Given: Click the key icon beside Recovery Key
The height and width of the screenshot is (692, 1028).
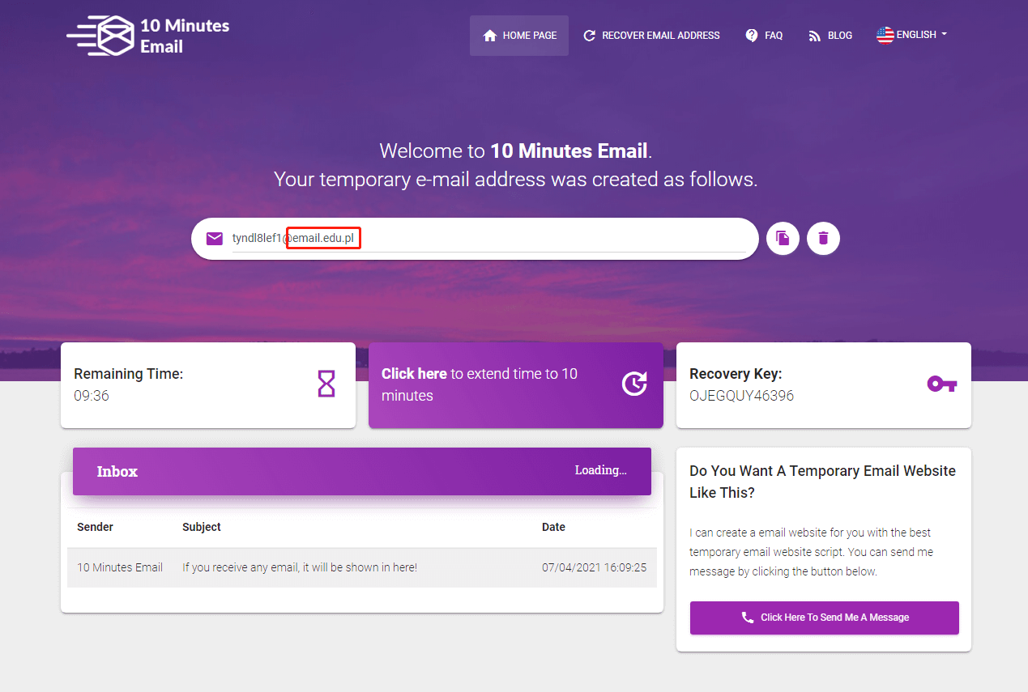Looking at the screenshot, I should (x=941, y=384).
